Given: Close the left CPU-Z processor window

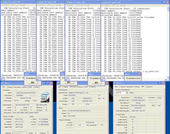Looking at the screenshot, I should pyautogui.click(x=51, y=83).
